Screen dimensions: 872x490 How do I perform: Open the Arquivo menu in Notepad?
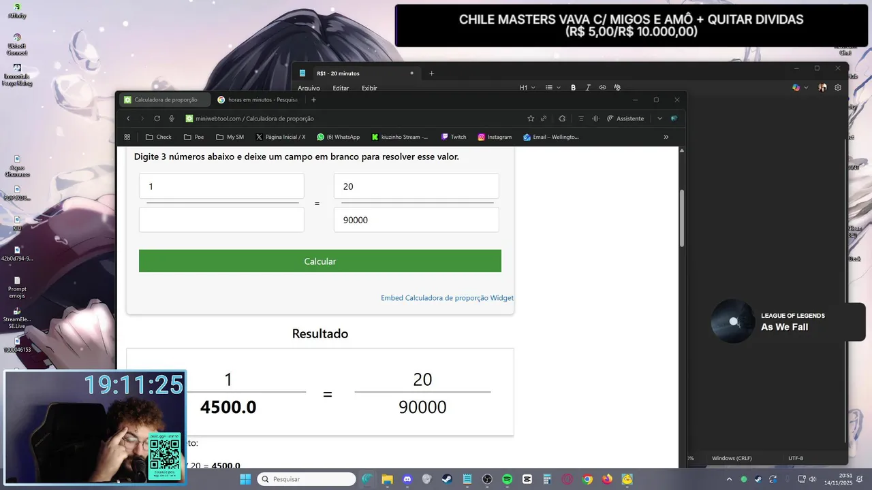(x=309, y=88)
